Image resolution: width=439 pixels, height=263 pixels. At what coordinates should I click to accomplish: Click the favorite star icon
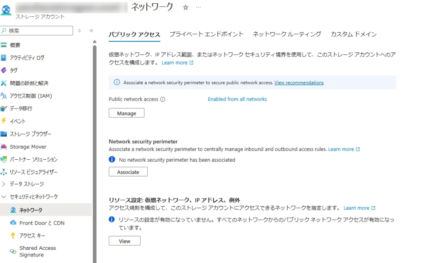[x=186, y=7]
